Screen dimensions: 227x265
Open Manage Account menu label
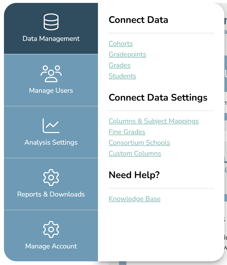pyautogui.click(x=51, y=246)
